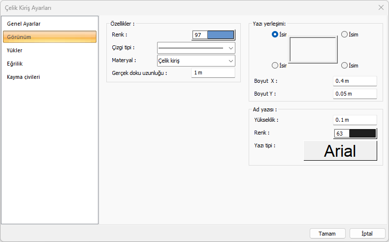Image resolution: width=389 pixels, height=242 pixels.
Task: Confirm settings with the Tamam button
Action: coord(327,233)
